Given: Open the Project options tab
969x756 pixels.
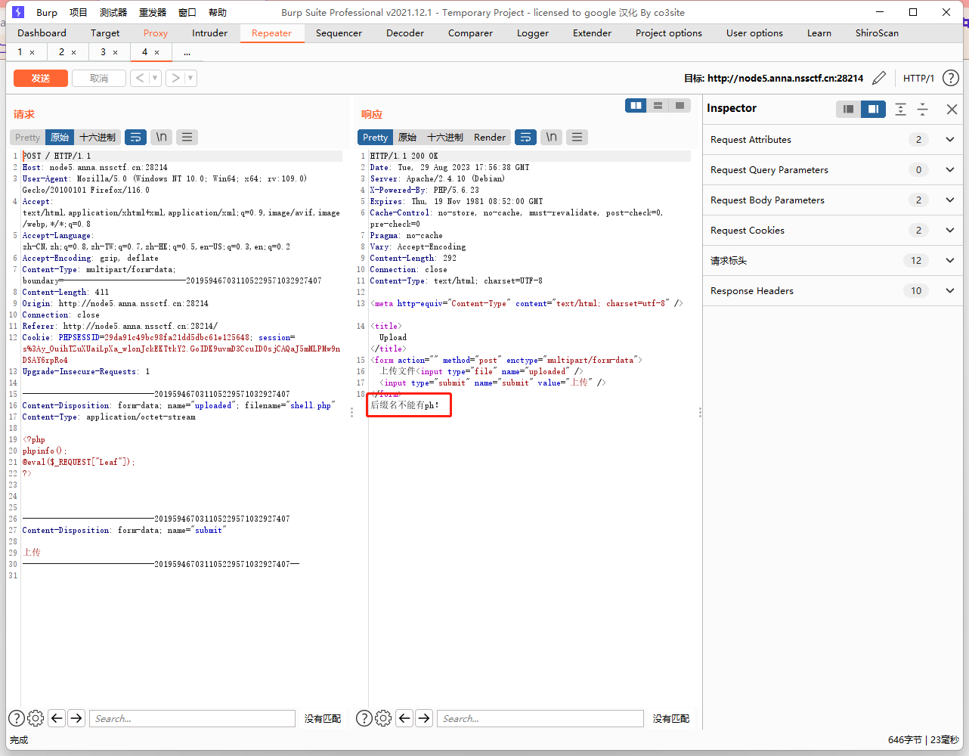Looking at the screenshot, I should 669,33.
